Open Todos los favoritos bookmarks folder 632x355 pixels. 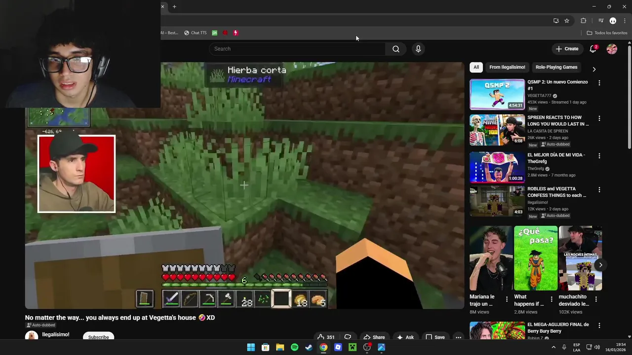(607, 33)
